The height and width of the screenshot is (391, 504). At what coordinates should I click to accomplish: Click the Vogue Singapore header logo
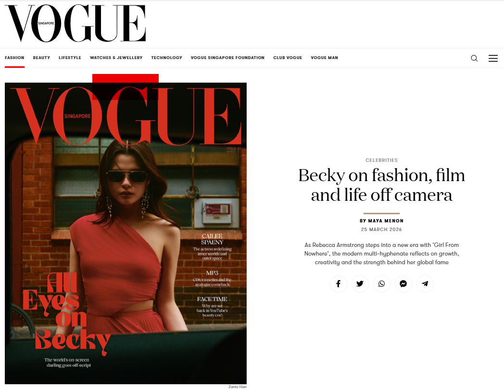pos(75,24)
